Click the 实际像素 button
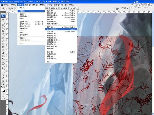 (x=54, y=9)
